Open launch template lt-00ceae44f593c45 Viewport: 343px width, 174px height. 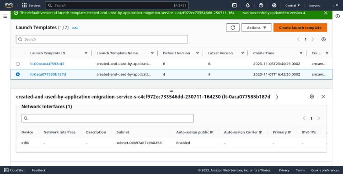(47, 64)
